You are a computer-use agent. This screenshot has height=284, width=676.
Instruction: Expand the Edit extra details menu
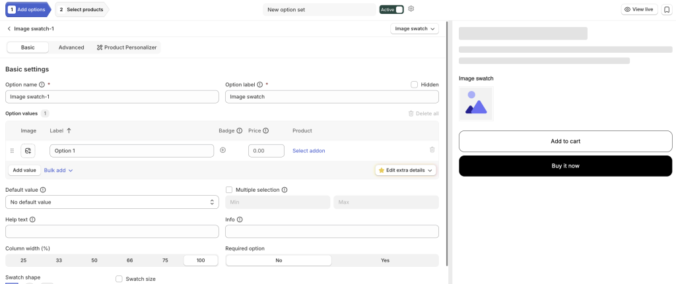pyautogui.click(x=406, y=171)
